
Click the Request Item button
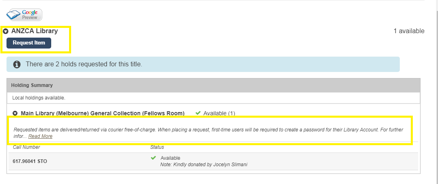pyautogui.click(x=29, y=43)
